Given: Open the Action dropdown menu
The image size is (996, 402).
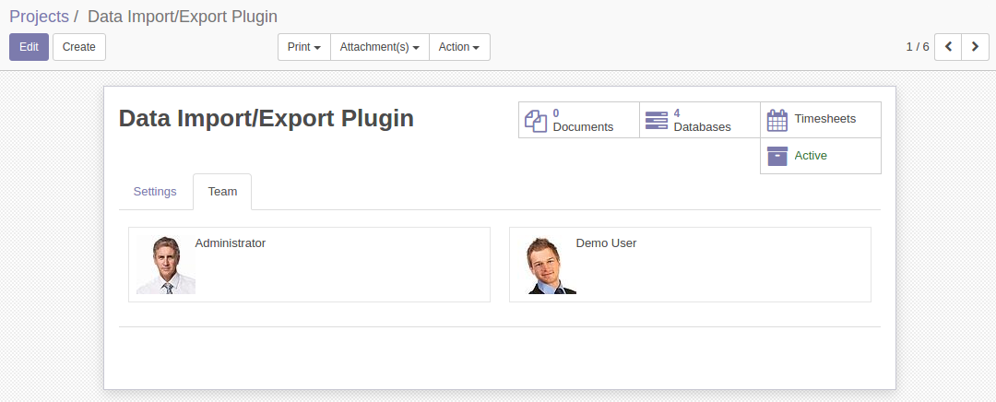Looking at the screenshot, I should (x=459, y=47).
